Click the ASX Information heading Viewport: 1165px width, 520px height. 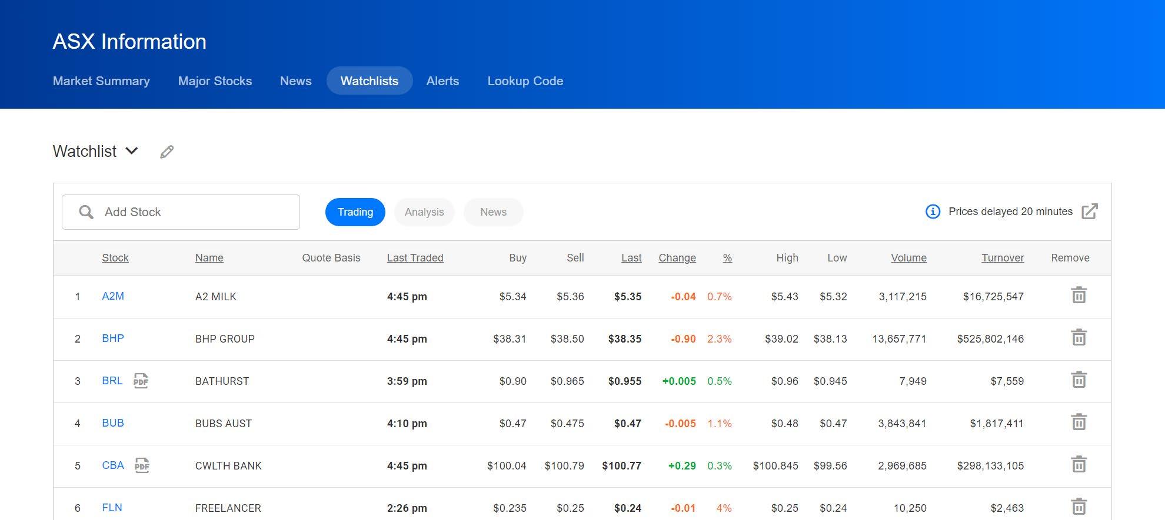click(129, 42)
